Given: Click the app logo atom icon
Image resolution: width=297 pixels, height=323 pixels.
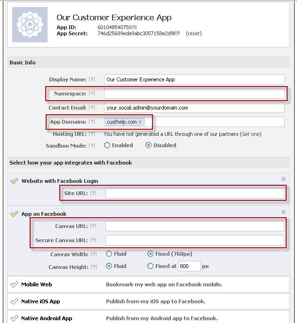Looking at the screenshot, I should (x=30, y=24).
